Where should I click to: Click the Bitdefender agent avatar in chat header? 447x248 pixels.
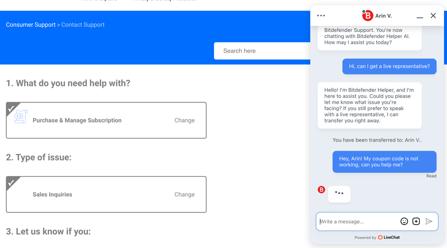tap(368, 16)
